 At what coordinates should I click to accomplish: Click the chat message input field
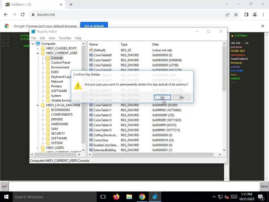(134, 186)
